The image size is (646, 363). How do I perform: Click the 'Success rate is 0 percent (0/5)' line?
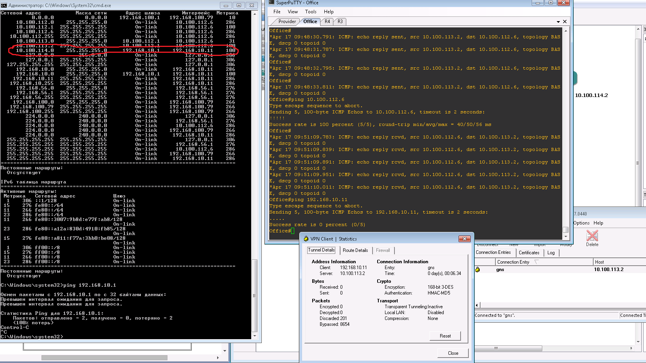tap(317, 225)
